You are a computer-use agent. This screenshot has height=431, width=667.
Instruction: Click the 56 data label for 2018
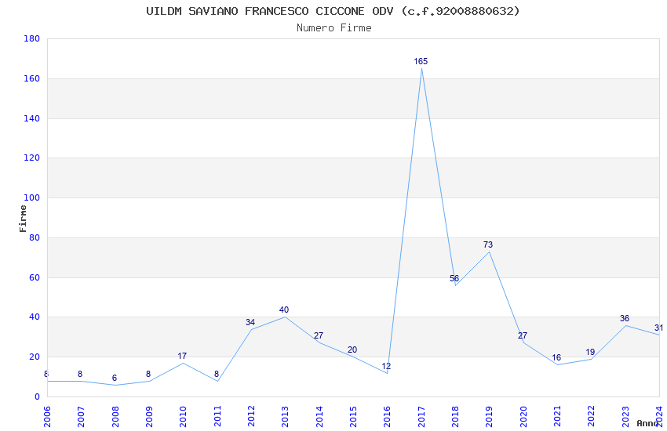pos(454,278)
